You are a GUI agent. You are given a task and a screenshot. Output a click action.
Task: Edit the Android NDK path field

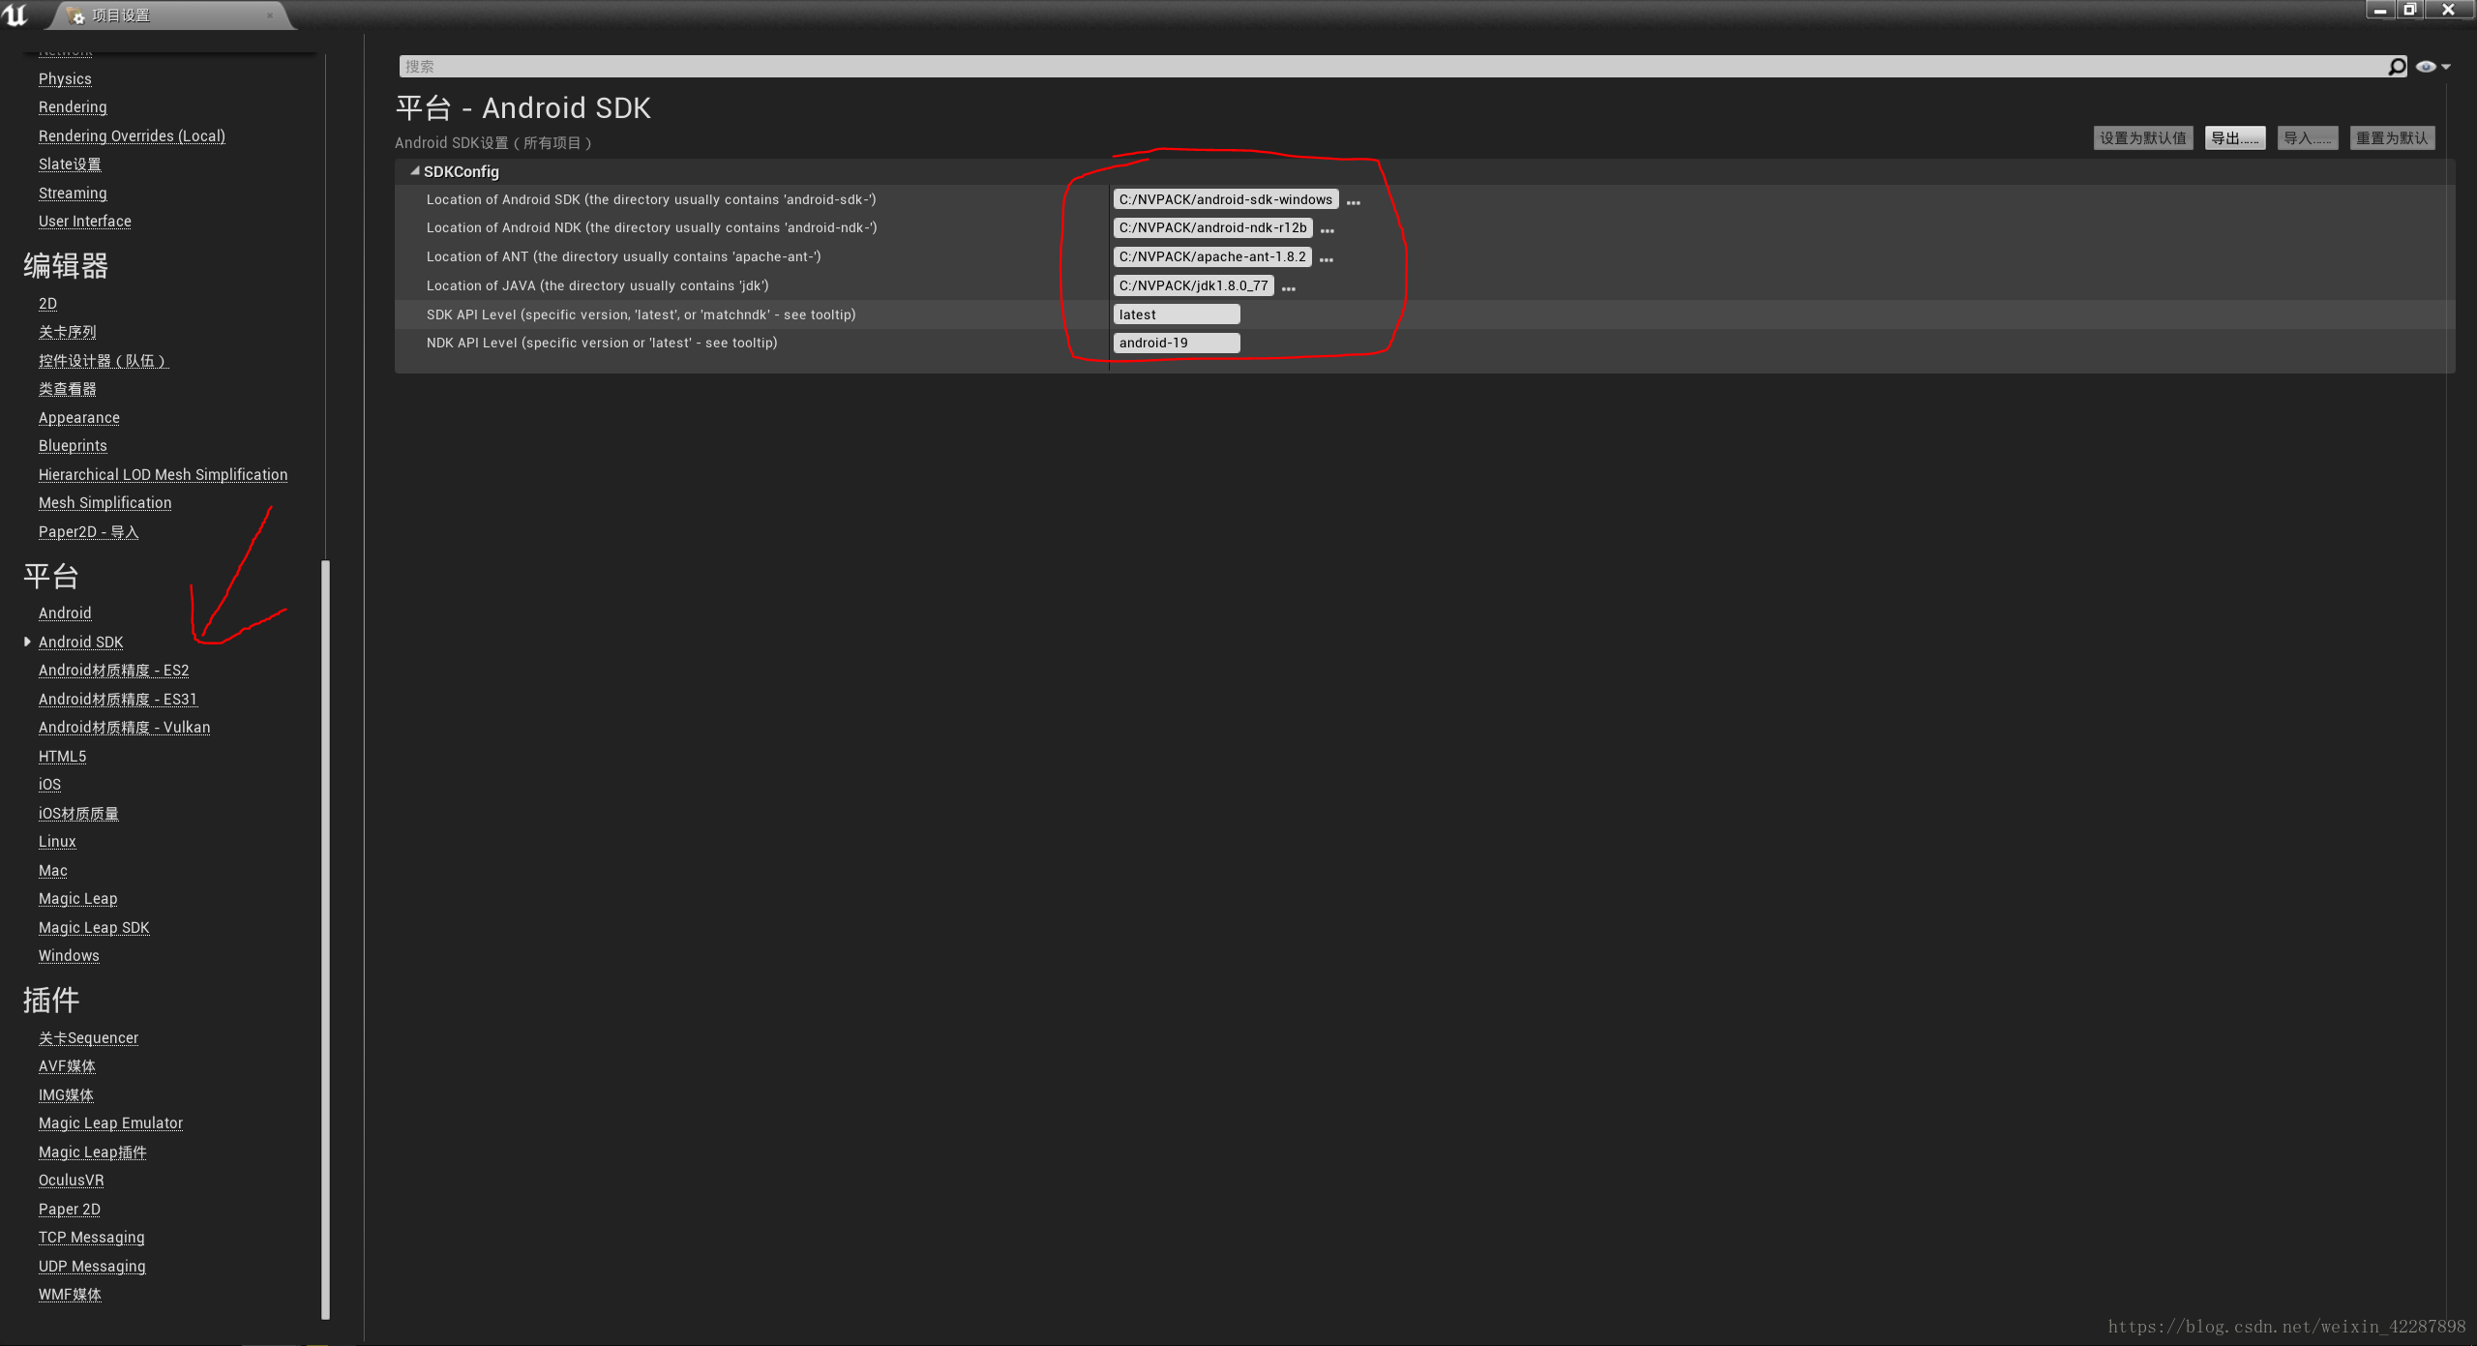[1213, 227]
